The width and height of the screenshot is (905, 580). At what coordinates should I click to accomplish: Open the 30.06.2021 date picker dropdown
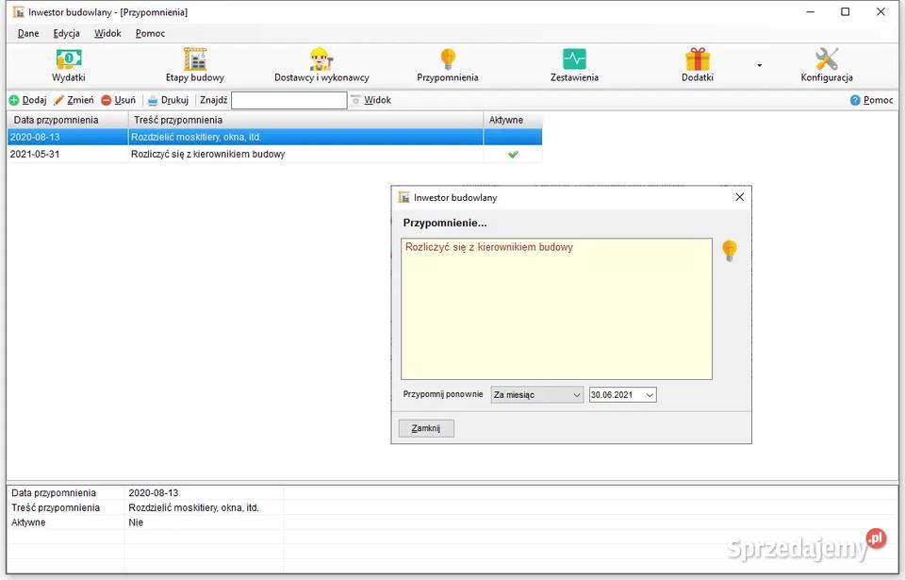point(650,395)
